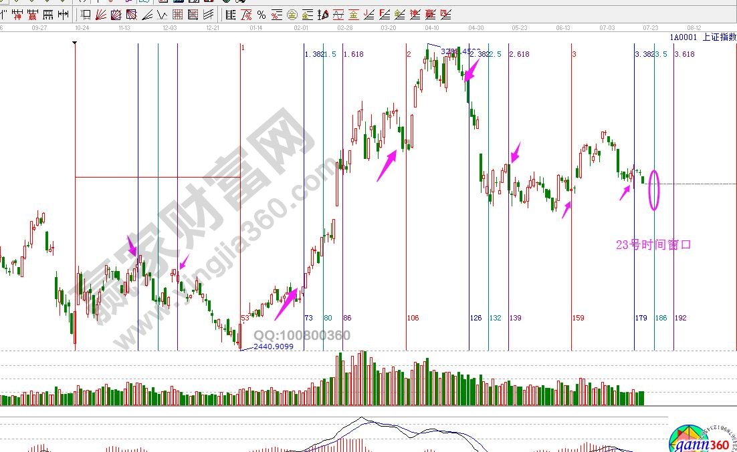This screenshot has width=737, height=452.
Task: Click the 23号时间窗口 annotation text
Action: (x=653, y=245)
